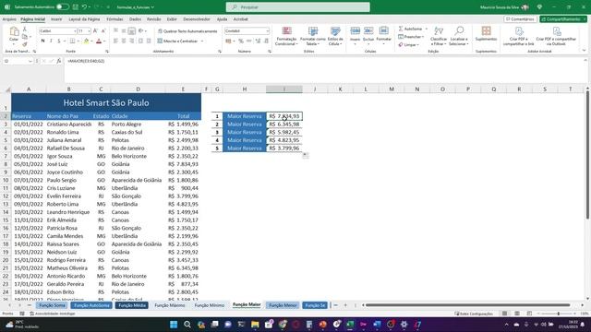Switch to the Função Soma sheet tab
This screenshot has height=332, width=591.
[52, 305]
